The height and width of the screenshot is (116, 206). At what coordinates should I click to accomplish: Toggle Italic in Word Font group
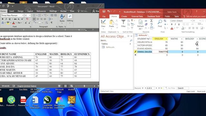pos(6,19)
